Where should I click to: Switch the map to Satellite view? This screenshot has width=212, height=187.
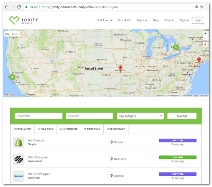15,34
